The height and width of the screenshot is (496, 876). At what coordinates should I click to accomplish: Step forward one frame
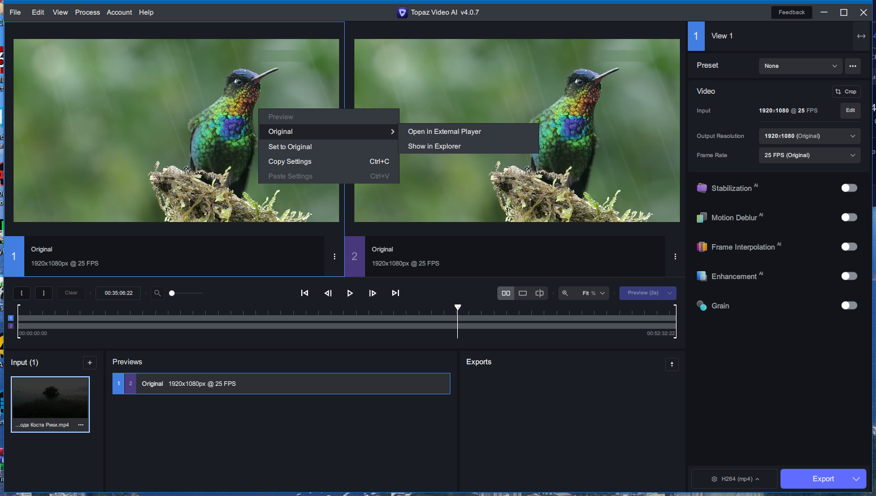[372, 293]
